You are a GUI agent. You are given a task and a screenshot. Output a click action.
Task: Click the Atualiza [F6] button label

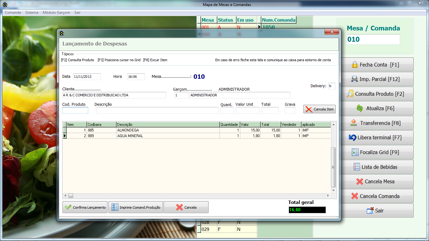[380, 108]
